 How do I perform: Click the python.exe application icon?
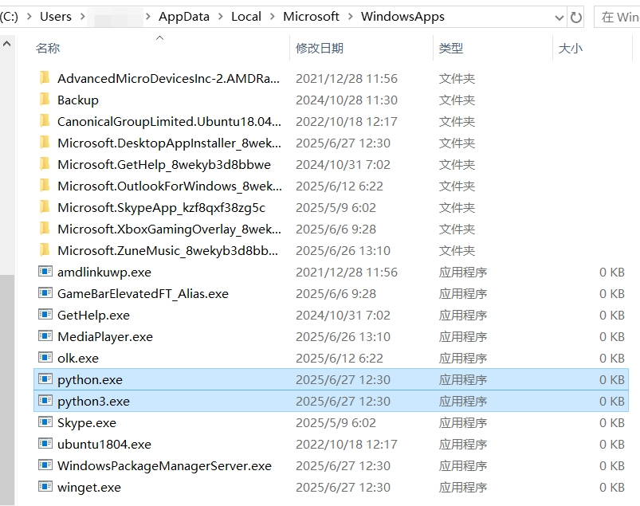(45, 379)
